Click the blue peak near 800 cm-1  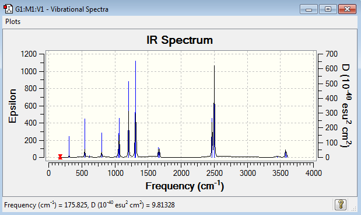pyautogui.click(x=101, y=145)
